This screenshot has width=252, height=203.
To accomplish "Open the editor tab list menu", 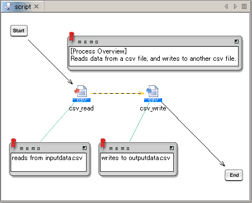I will point(244,7).
